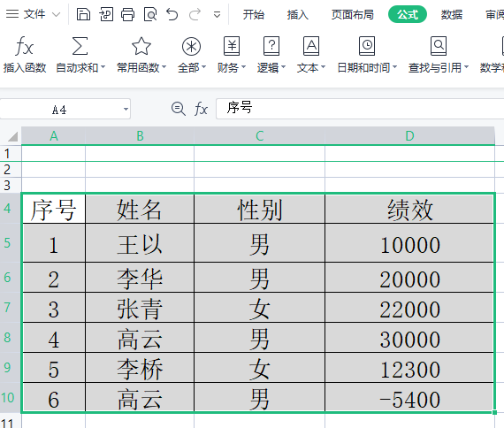Click the export-to-PDF icon
Image resolution: width=504 pixels, height=428 pixels.
click(106, 14)
